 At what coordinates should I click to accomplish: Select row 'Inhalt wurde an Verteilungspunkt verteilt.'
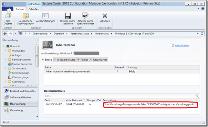point(122,72)
